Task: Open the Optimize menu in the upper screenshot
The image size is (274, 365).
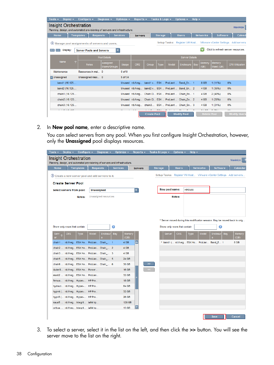Action: coord(123,19)
